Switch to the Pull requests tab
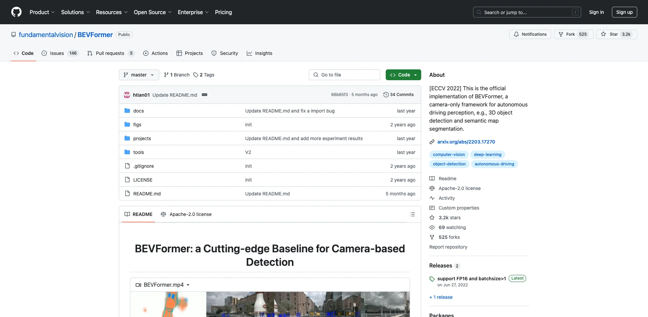The image size is (648, 317). pos(111,53)
